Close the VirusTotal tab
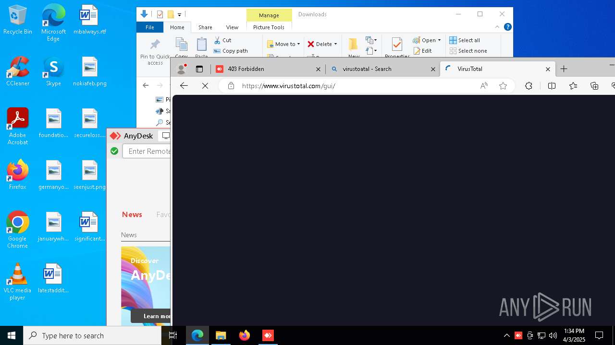615x345 pixels. point(548,69)
